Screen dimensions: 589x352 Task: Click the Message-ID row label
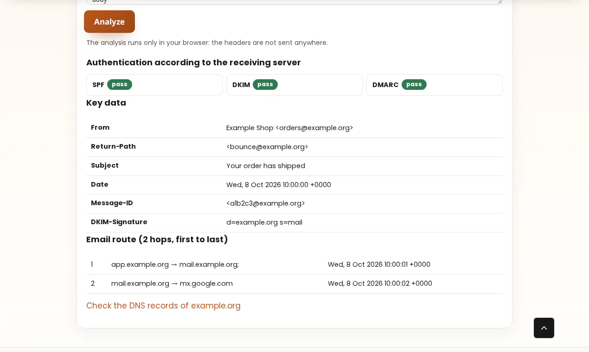click(112, 203)
